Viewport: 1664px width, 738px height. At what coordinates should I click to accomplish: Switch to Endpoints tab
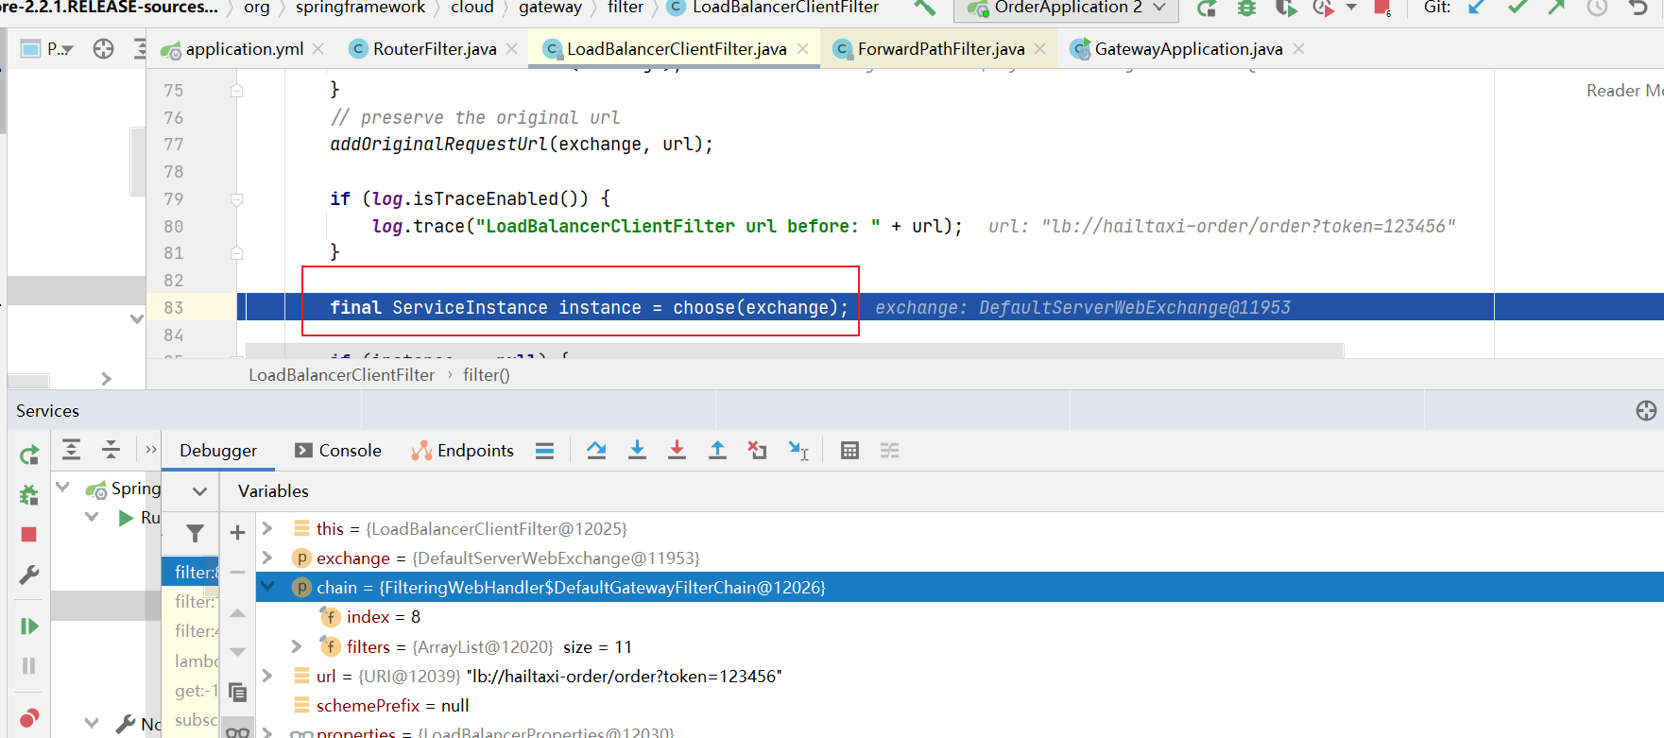463,451
